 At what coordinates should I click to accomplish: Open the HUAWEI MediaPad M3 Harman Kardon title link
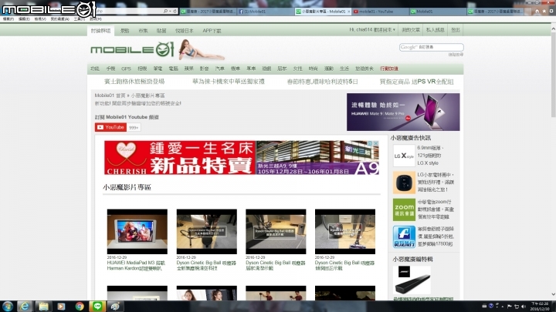tap(136, 266)
